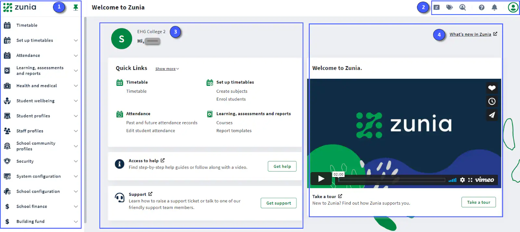The height and width of the screenshot is (232, 520).
Task: Expand the Building fund chevron
Action: tap(76, 222)
